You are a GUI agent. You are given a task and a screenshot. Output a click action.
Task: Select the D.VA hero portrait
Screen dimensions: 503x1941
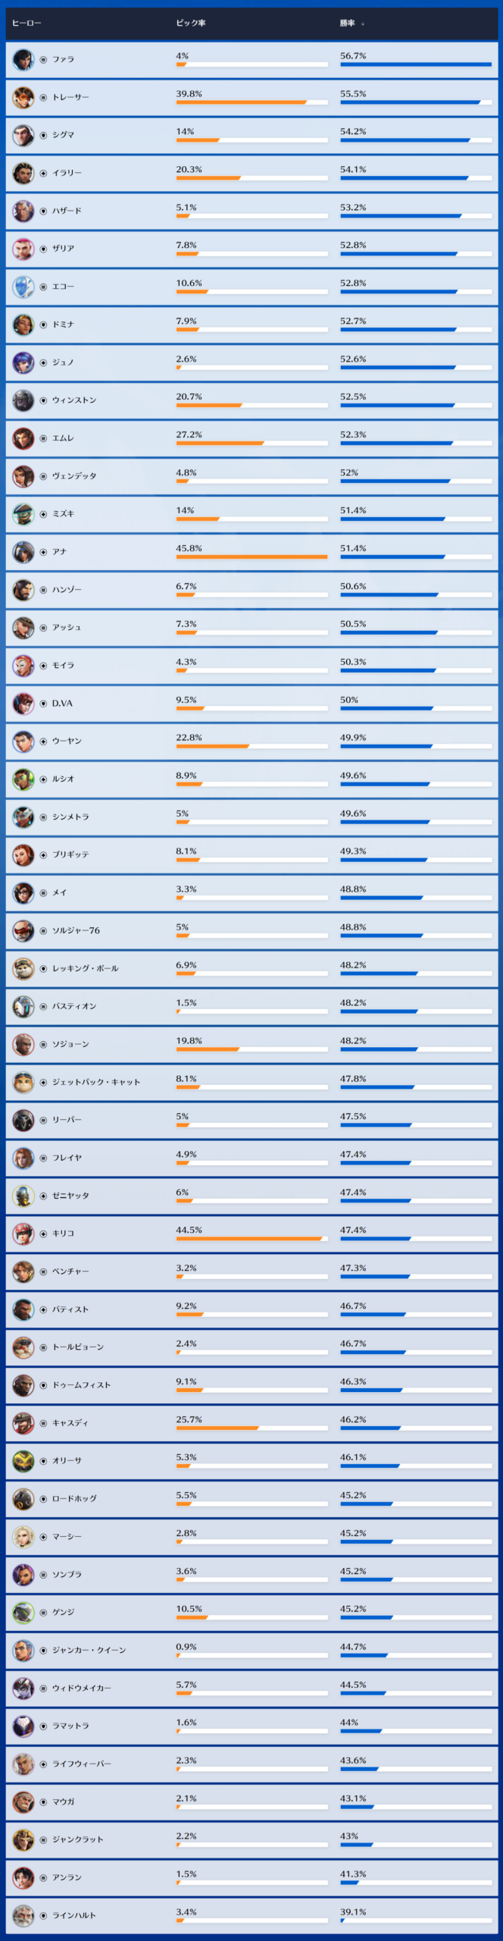(23, 704)
